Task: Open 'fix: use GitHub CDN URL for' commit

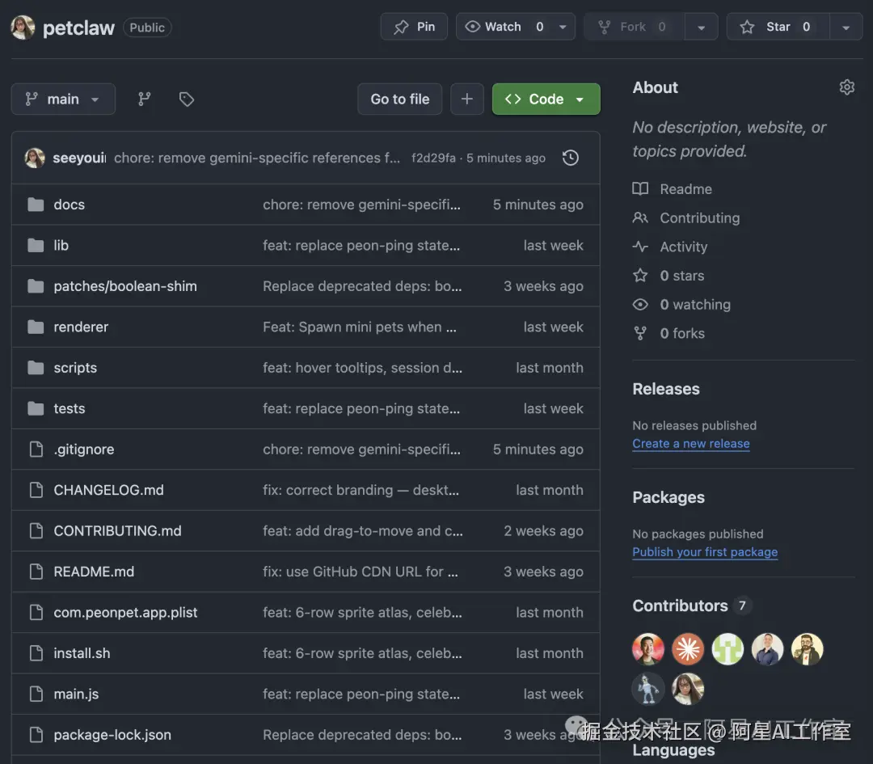Action: [x=361, y=572]
